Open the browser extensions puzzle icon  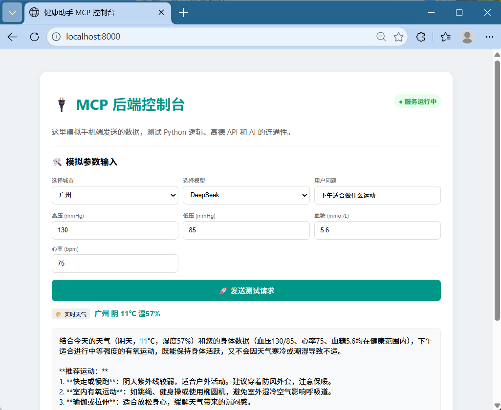pos(421,37)
